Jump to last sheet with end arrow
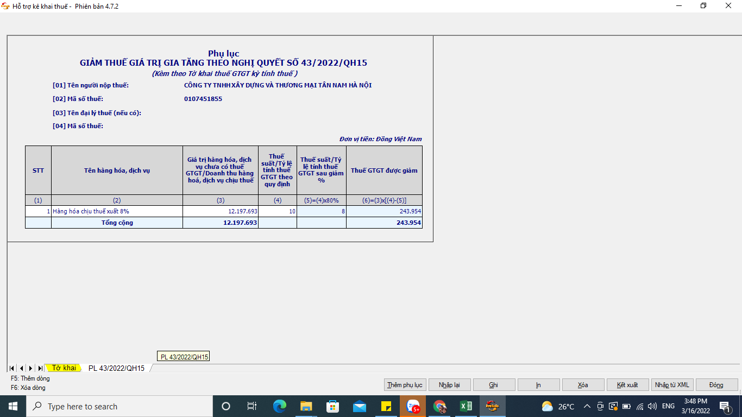The image size is (742, 417). pyautogui.click(x=40, y=368)
